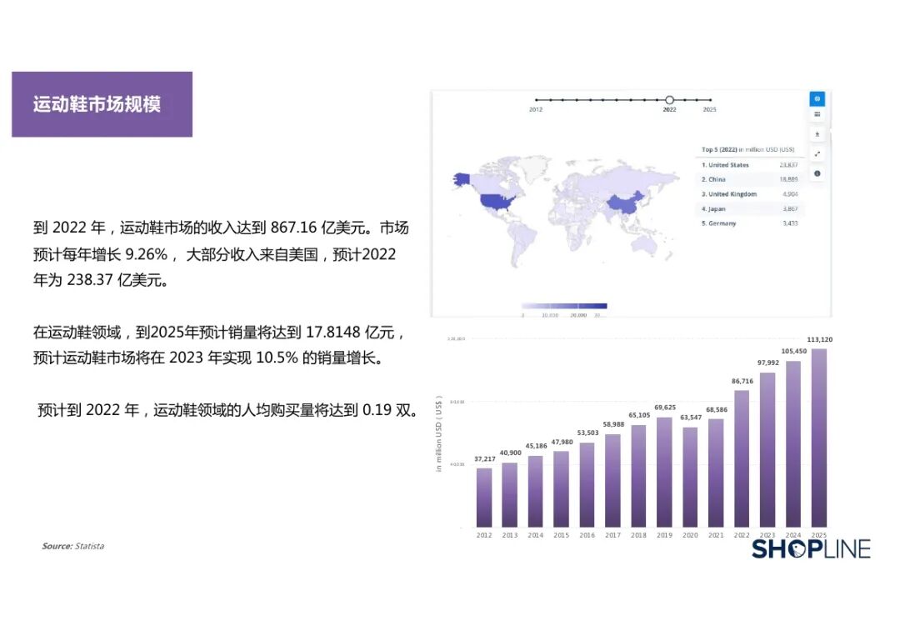
Task: Click the '2. China' ranking row
Action: pos(749,179)
